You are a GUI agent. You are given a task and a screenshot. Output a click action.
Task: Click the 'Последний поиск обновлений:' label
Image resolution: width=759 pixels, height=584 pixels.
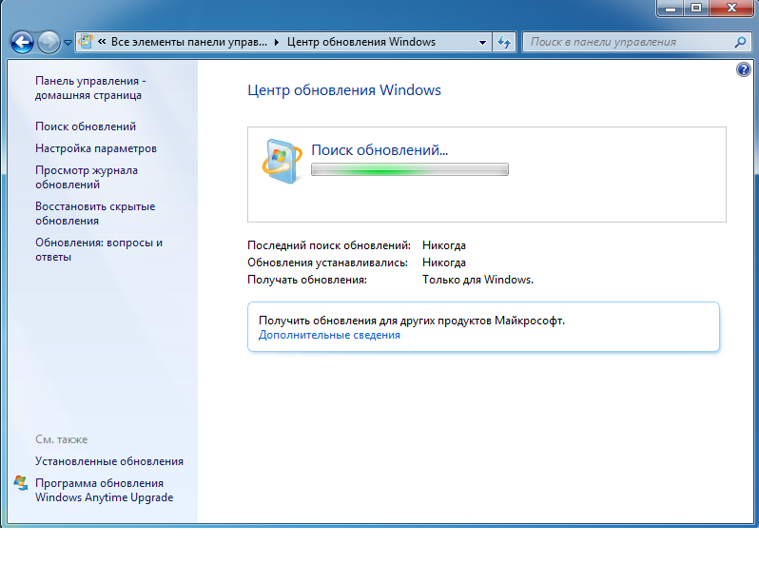[x=329, y=245]
